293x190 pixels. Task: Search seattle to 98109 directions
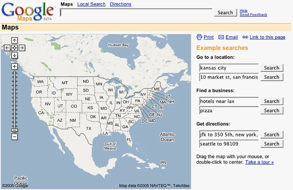pos(272,144)
